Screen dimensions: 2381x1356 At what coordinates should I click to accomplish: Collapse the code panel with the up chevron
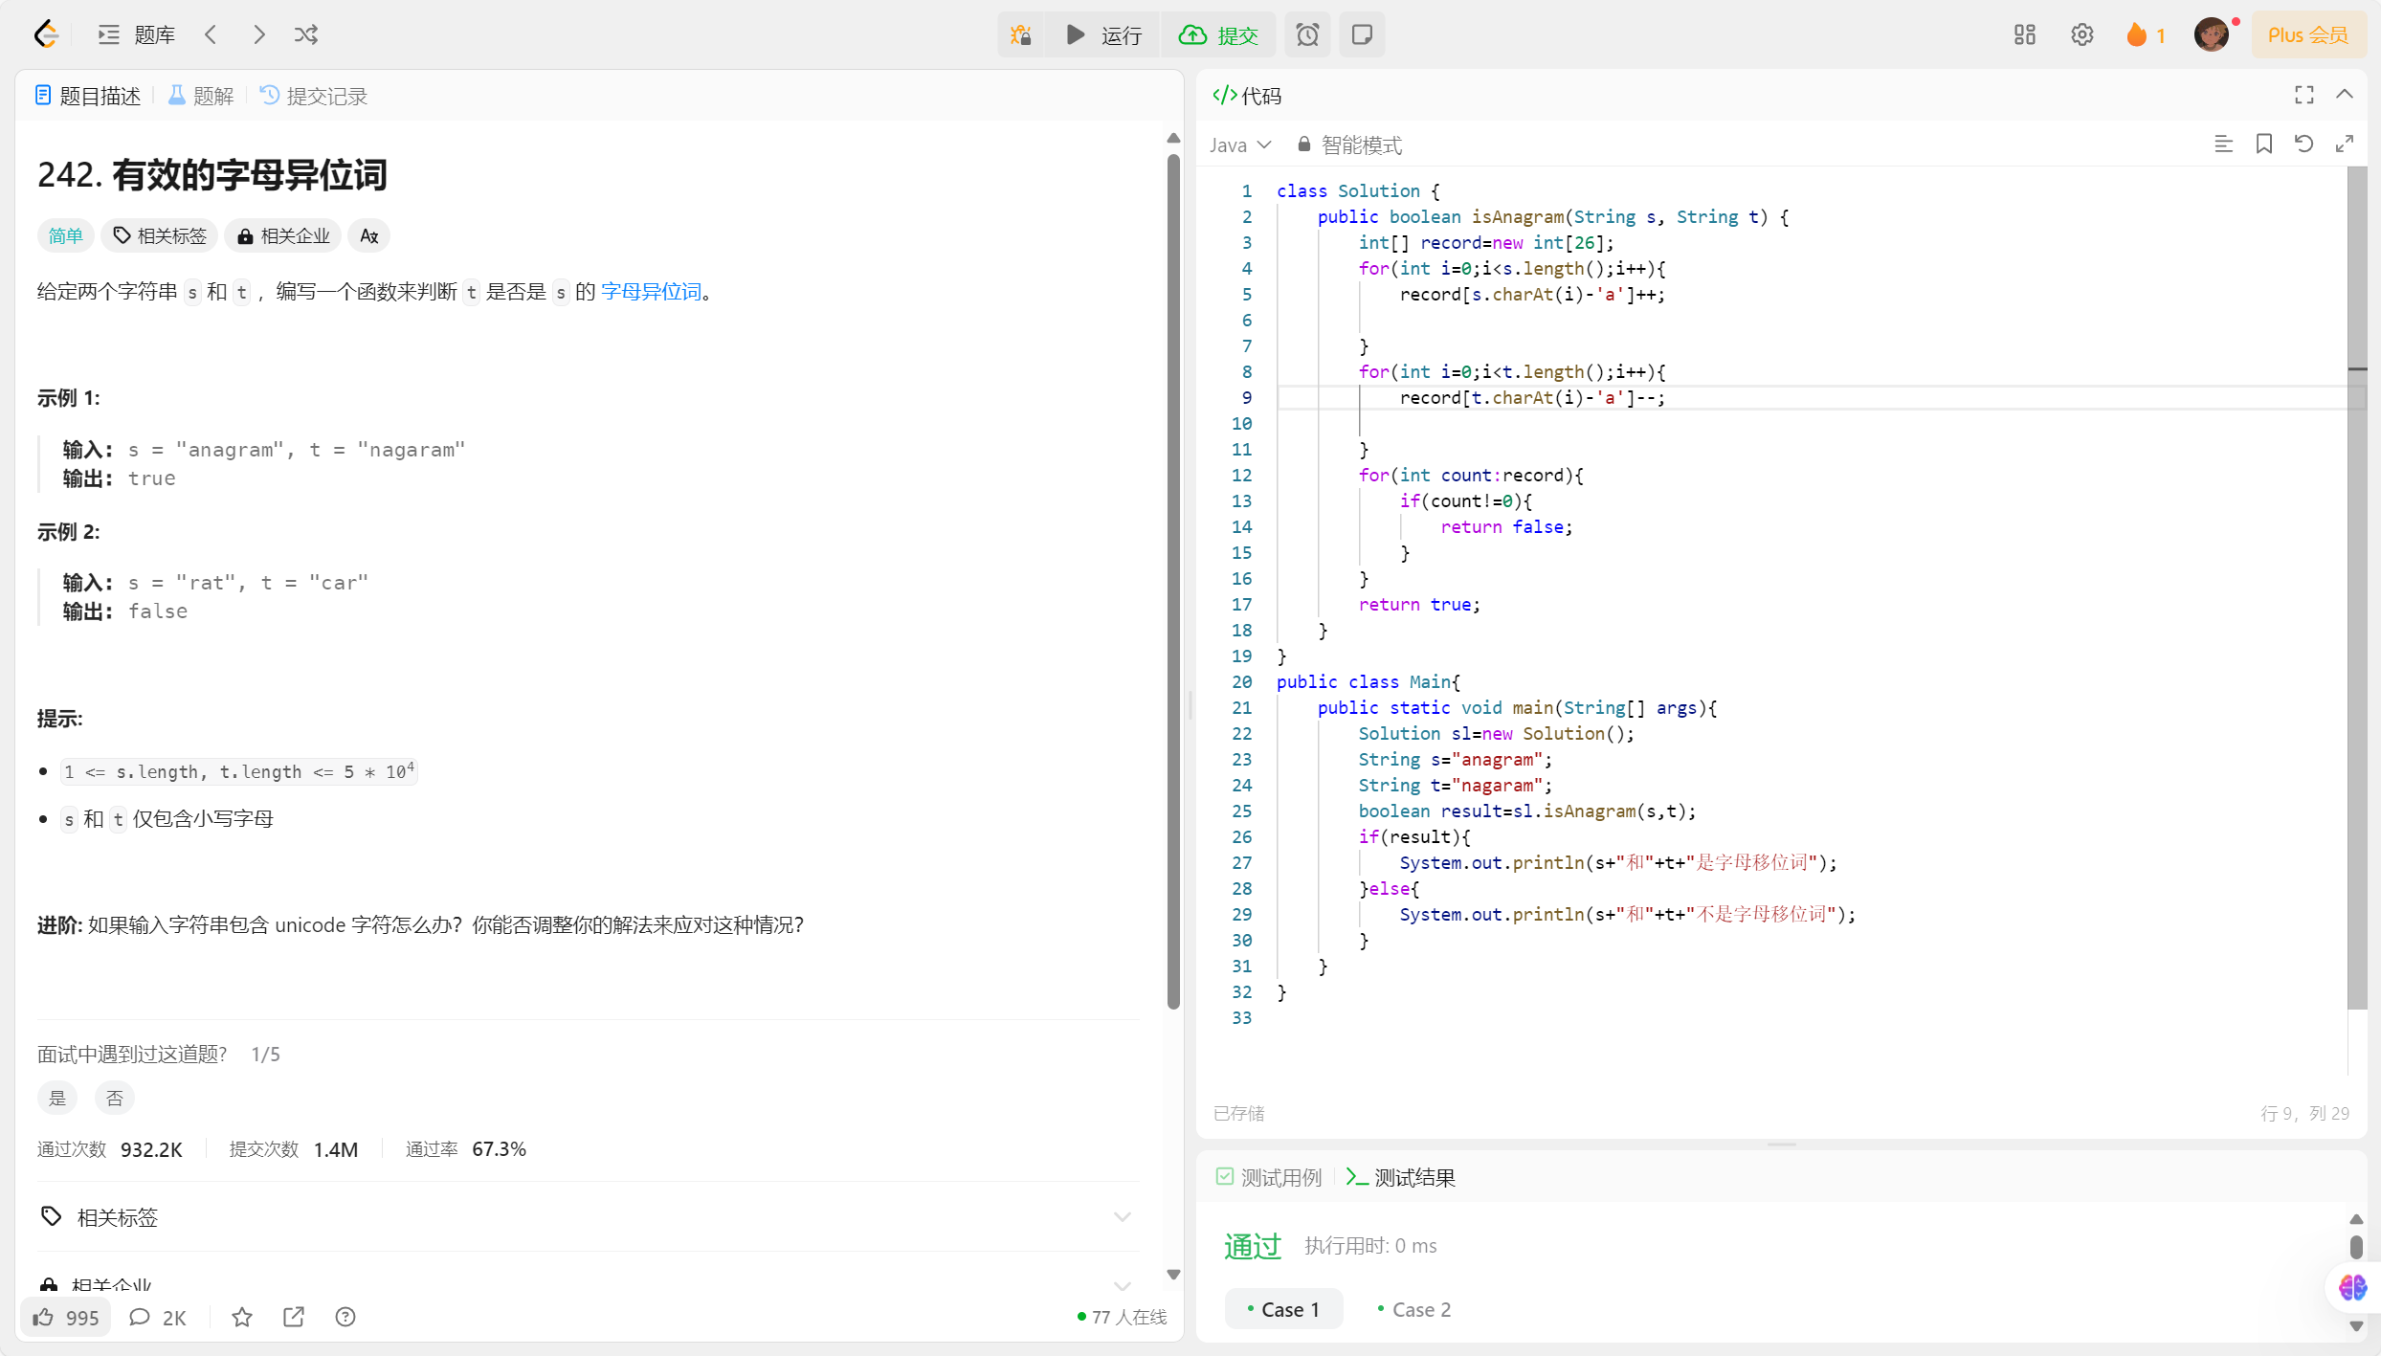pos(2345,95)
